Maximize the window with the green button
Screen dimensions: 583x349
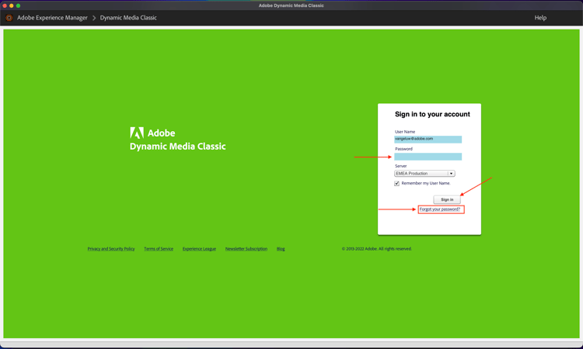pyautogui.click(x=18, y=5)
